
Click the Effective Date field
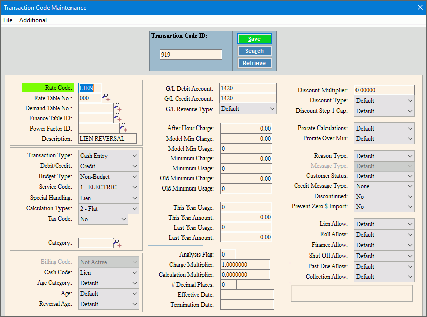(x=247, y=295)
